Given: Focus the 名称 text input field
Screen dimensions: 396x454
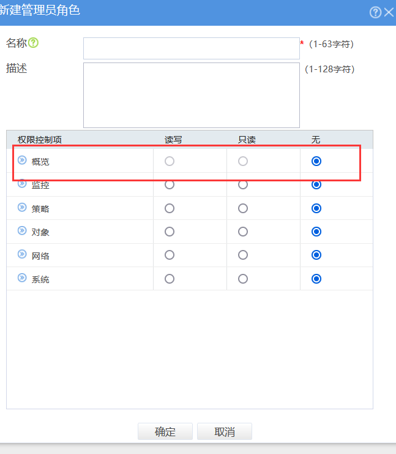Looking at the screenshot, I should tap(191, 48).
